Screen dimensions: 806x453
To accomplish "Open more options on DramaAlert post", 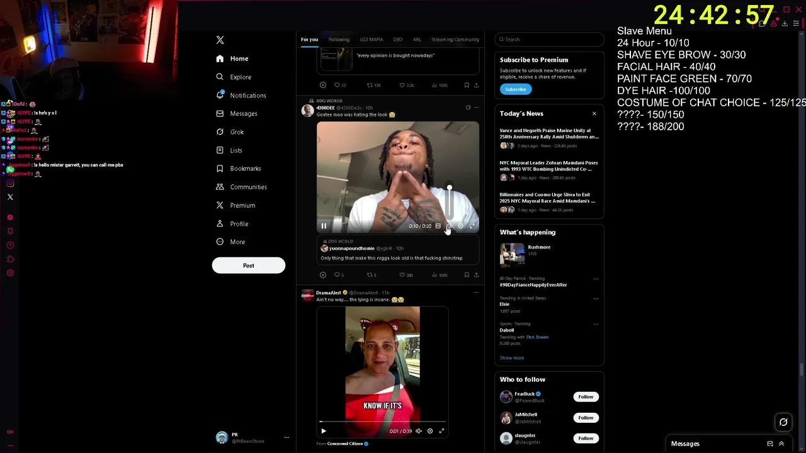I will coord(476,293).
